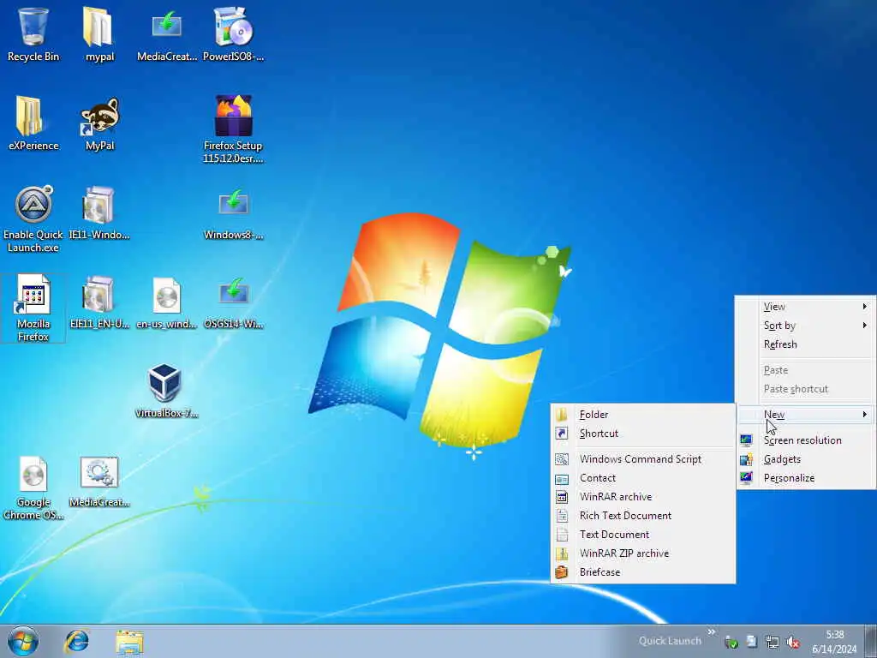Choose Refresh in the context menu

(x=805, y=344)
